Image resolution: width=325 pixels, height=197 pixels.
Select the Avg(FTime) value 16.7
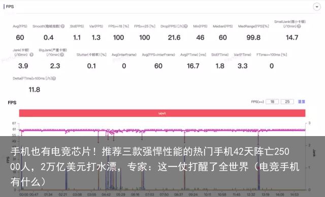193,66
